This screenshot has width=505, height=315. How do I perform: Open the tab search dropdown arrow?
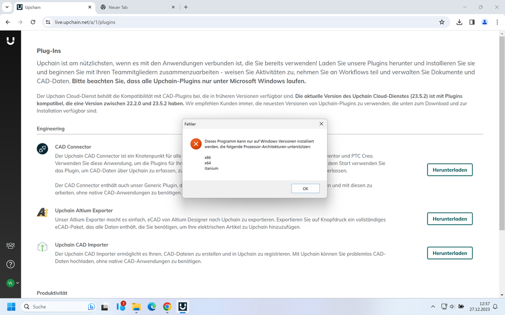(7, 7)
